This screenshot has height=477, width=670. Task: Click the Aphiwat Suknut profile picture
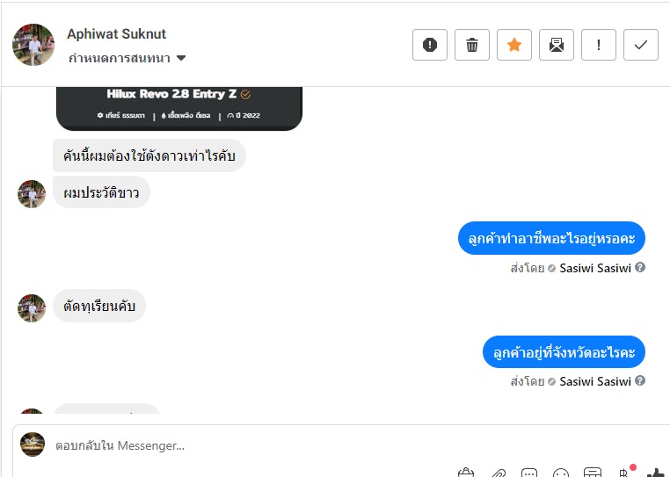click(33, 45)
